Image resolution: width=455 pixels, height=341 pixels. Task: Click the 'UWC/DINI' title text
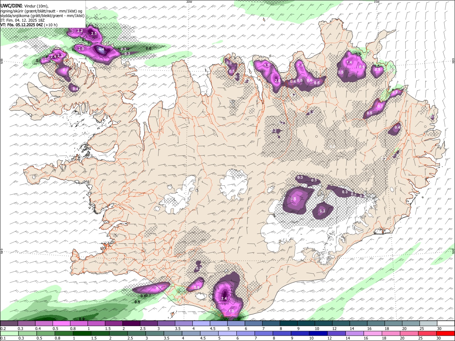[x=11, y=6]
